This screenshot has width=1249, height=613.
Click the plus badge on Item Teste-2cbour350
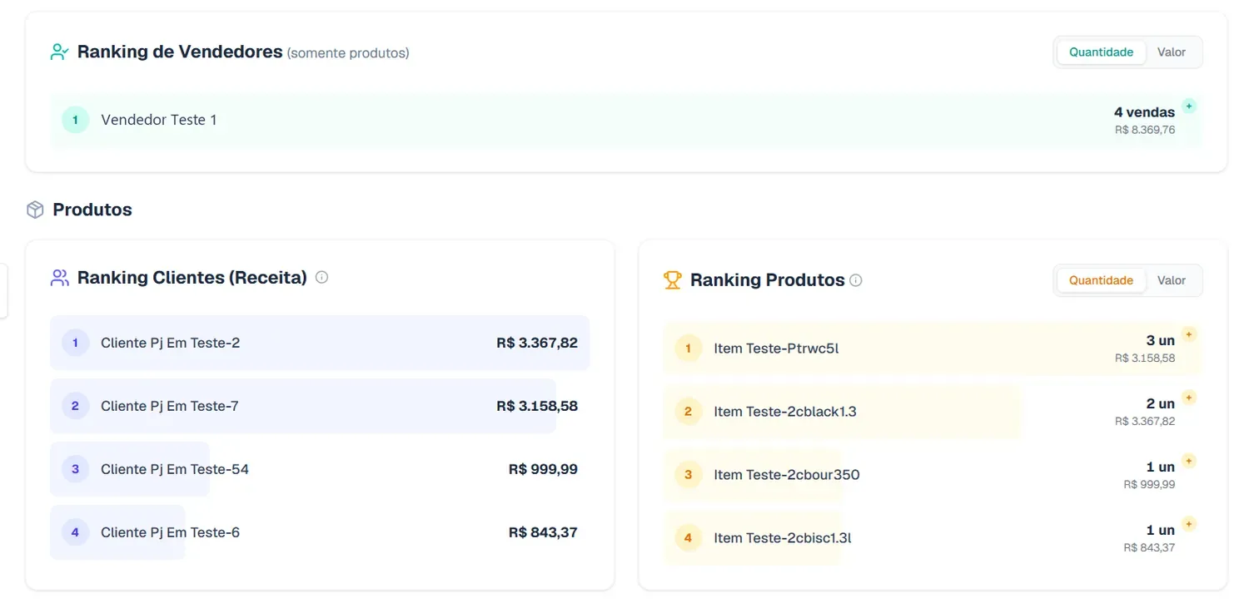(1189, 461)
